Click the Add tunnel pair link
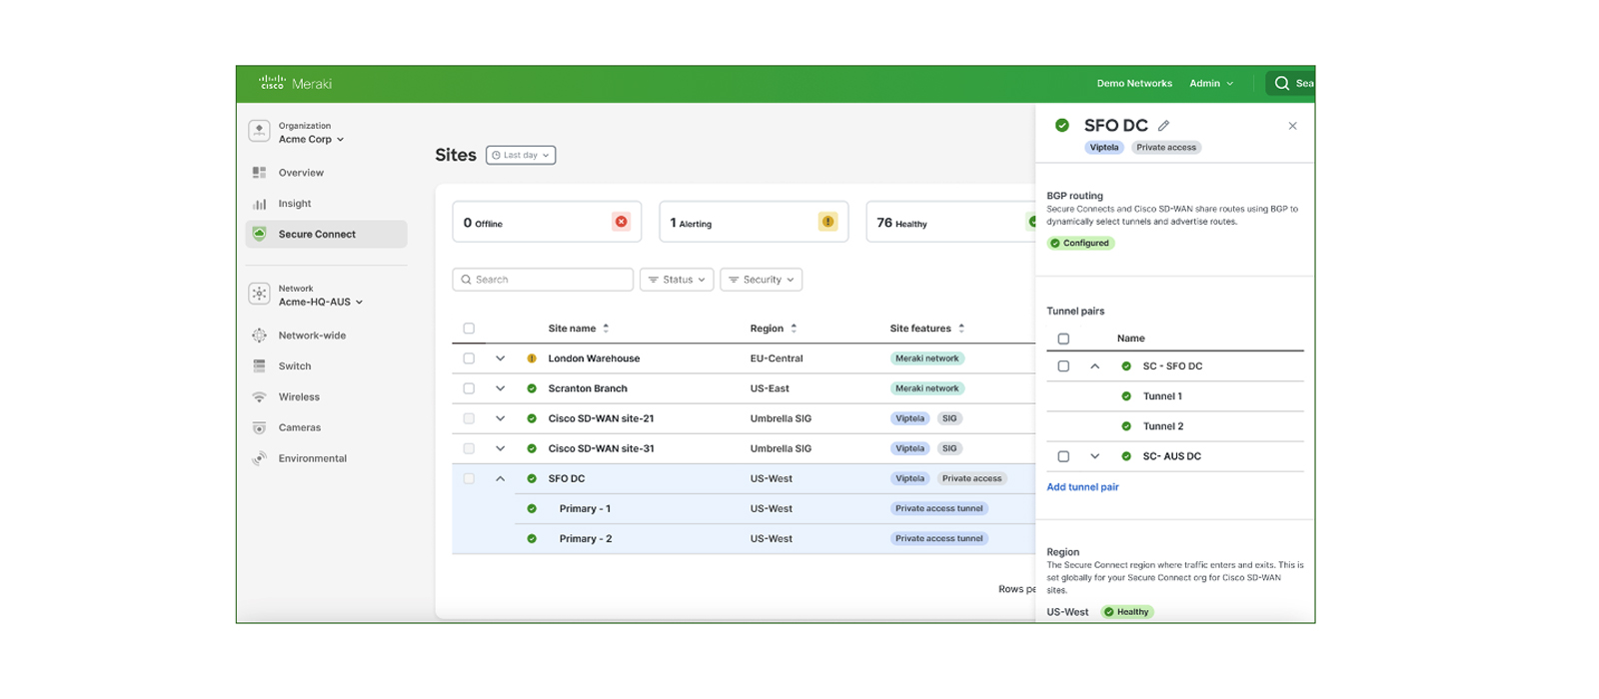This screenshot has height=699, width=1599. (x=1082, y=487)
